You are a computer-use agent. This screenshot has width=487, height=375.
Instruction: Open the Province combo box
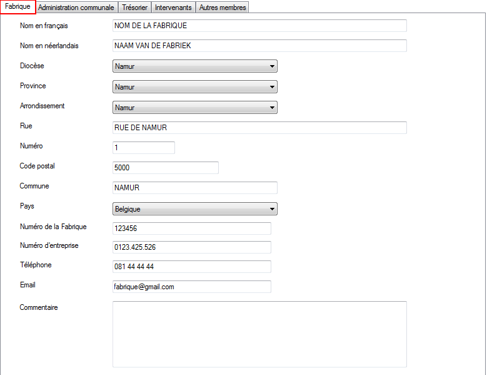(x=195, y=87)
